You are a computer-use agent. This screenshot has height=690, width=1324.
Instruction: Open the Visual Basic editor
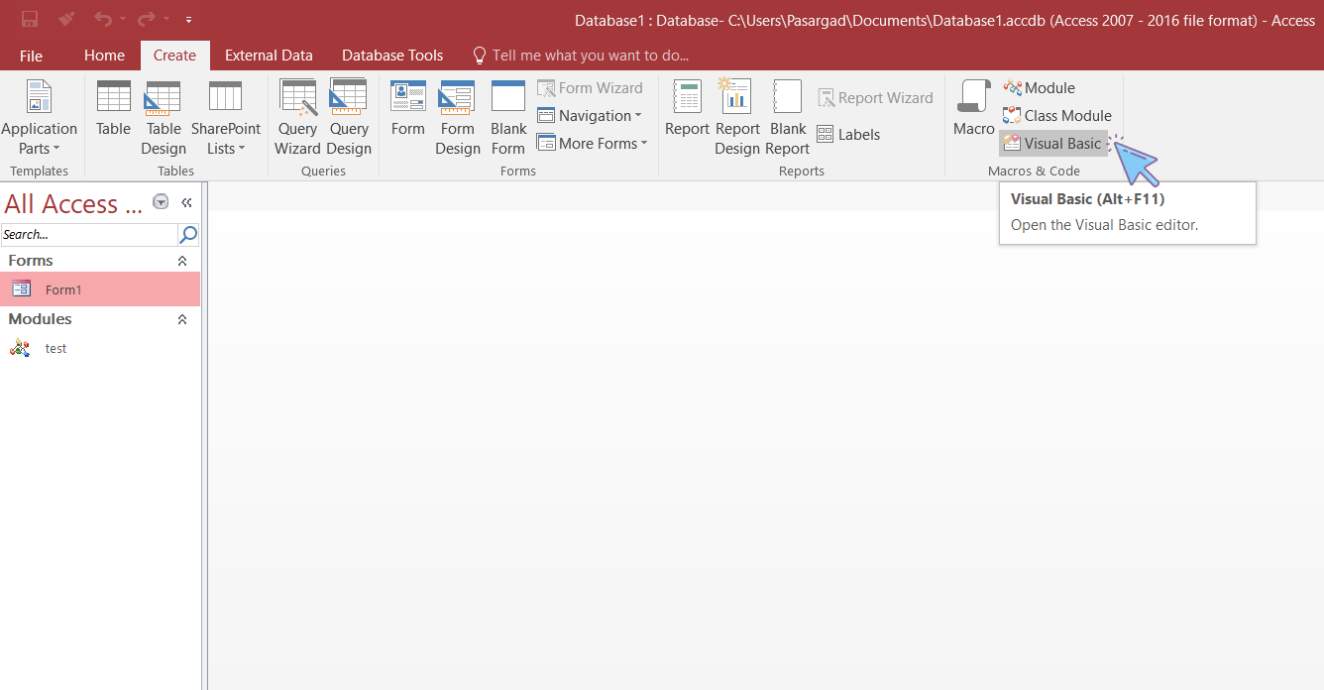[x=1053, y=143]
